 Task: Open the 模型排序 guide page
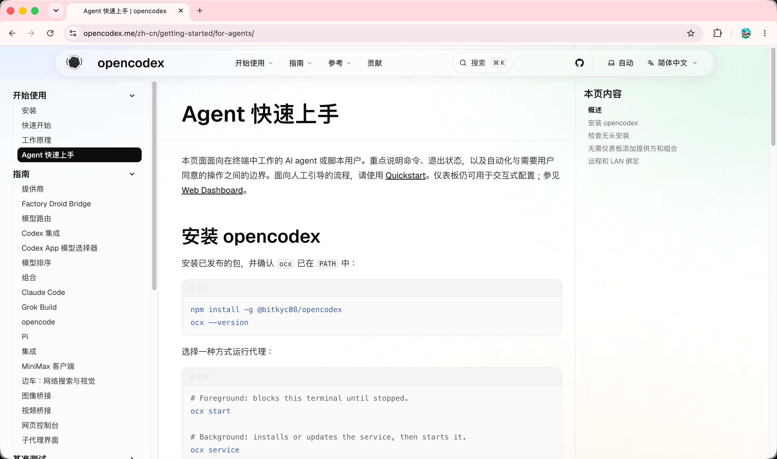[36, 263]
